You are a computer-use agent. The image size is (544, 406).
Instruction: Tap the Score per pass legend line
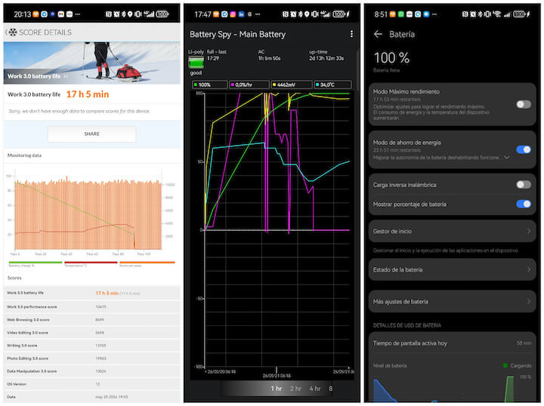pyautogui.click(x=147, y=263)
